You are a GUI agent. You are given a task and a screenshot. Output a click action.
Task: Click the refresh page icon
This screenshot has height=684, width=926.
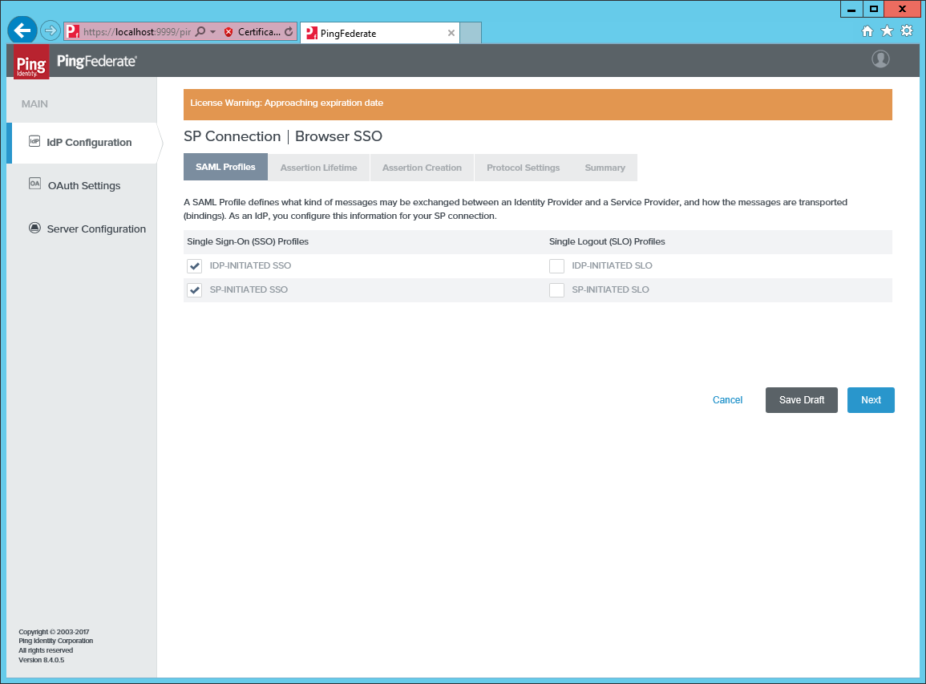tap(289, 32)
